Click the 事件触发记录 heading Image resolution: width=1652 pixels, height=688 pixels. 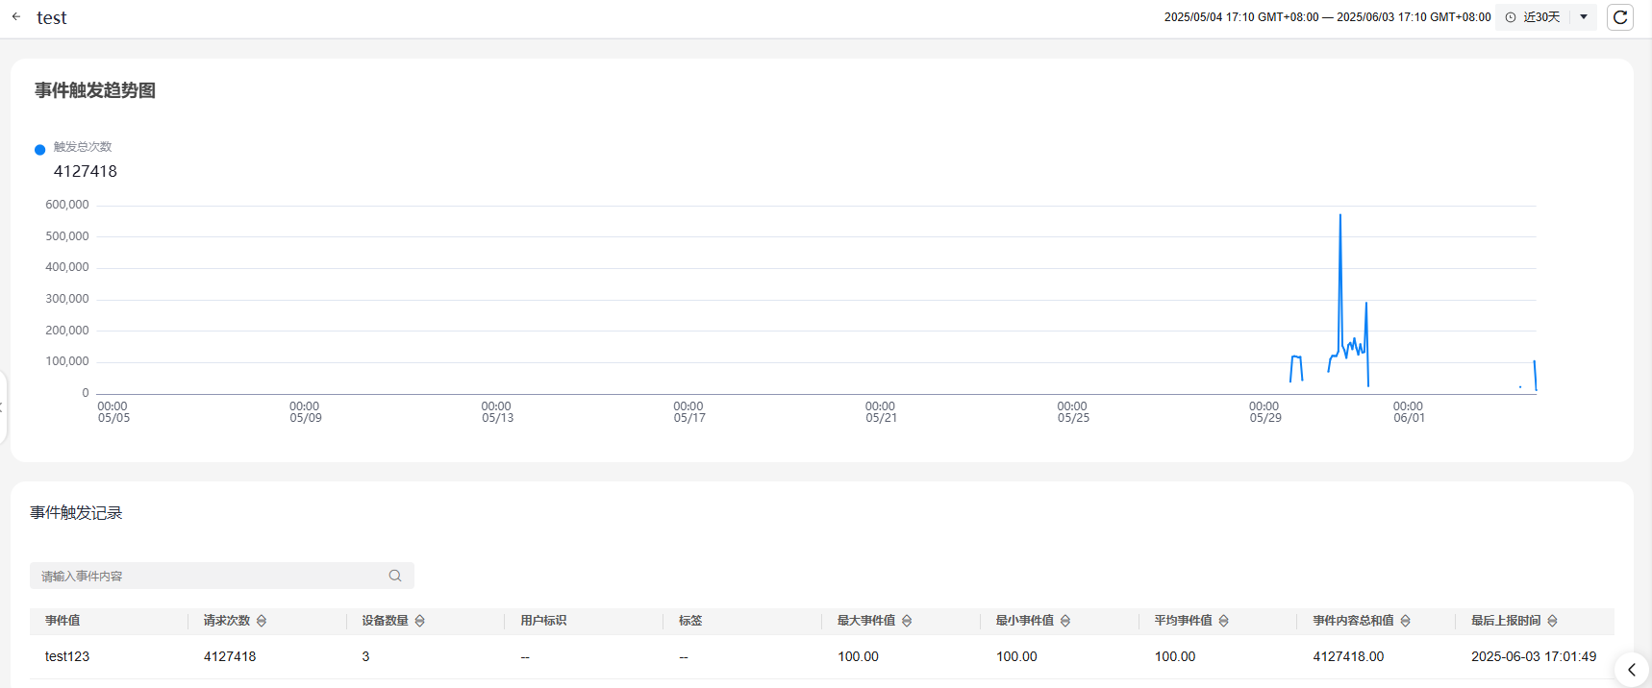click(76, 513)
